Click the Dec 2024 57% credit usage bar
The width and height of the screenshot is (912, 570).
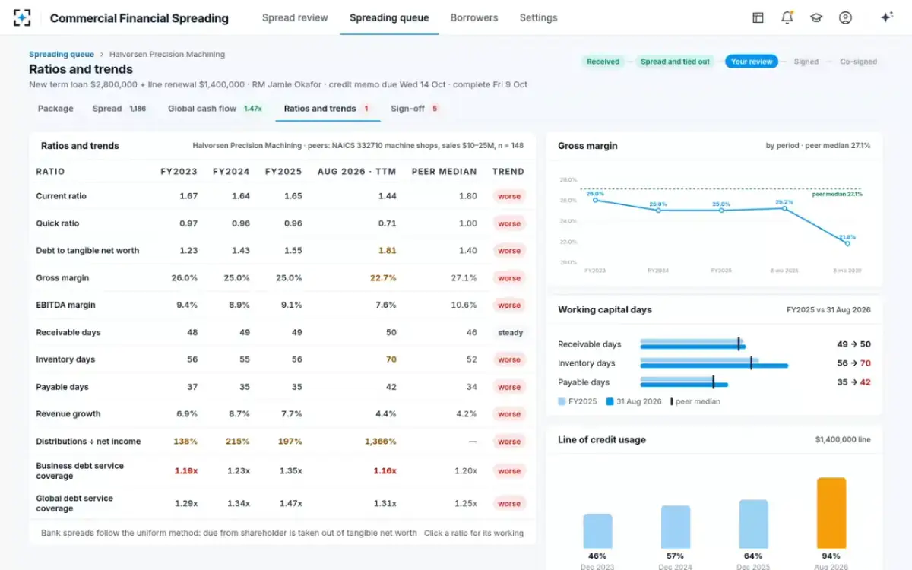(x=676, y=527)
